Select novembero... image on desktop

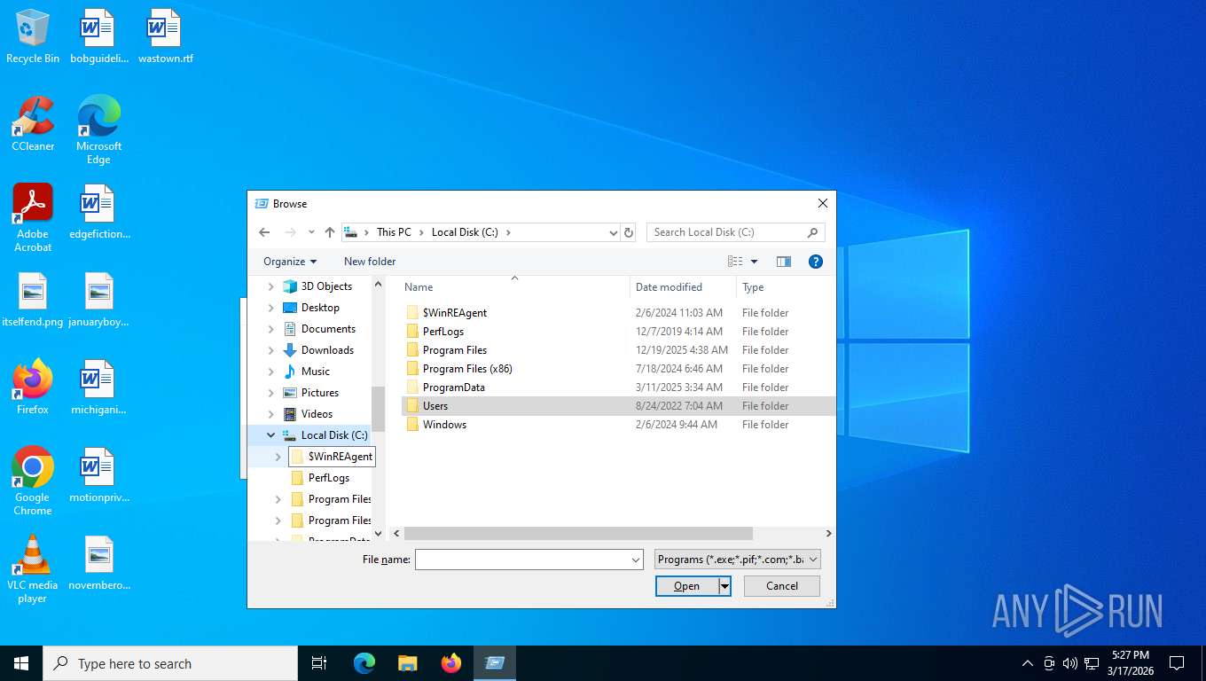pos(98,563)
